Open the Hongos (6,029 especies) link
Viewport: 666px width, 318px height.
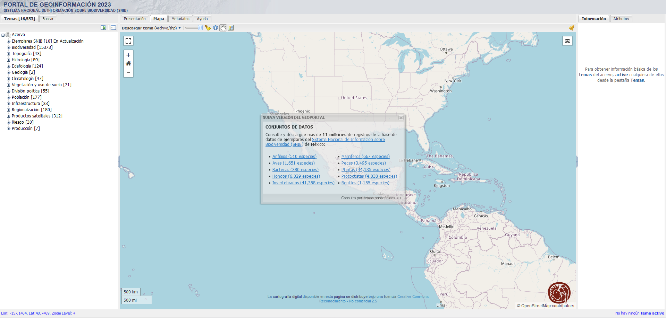point(296,176)
